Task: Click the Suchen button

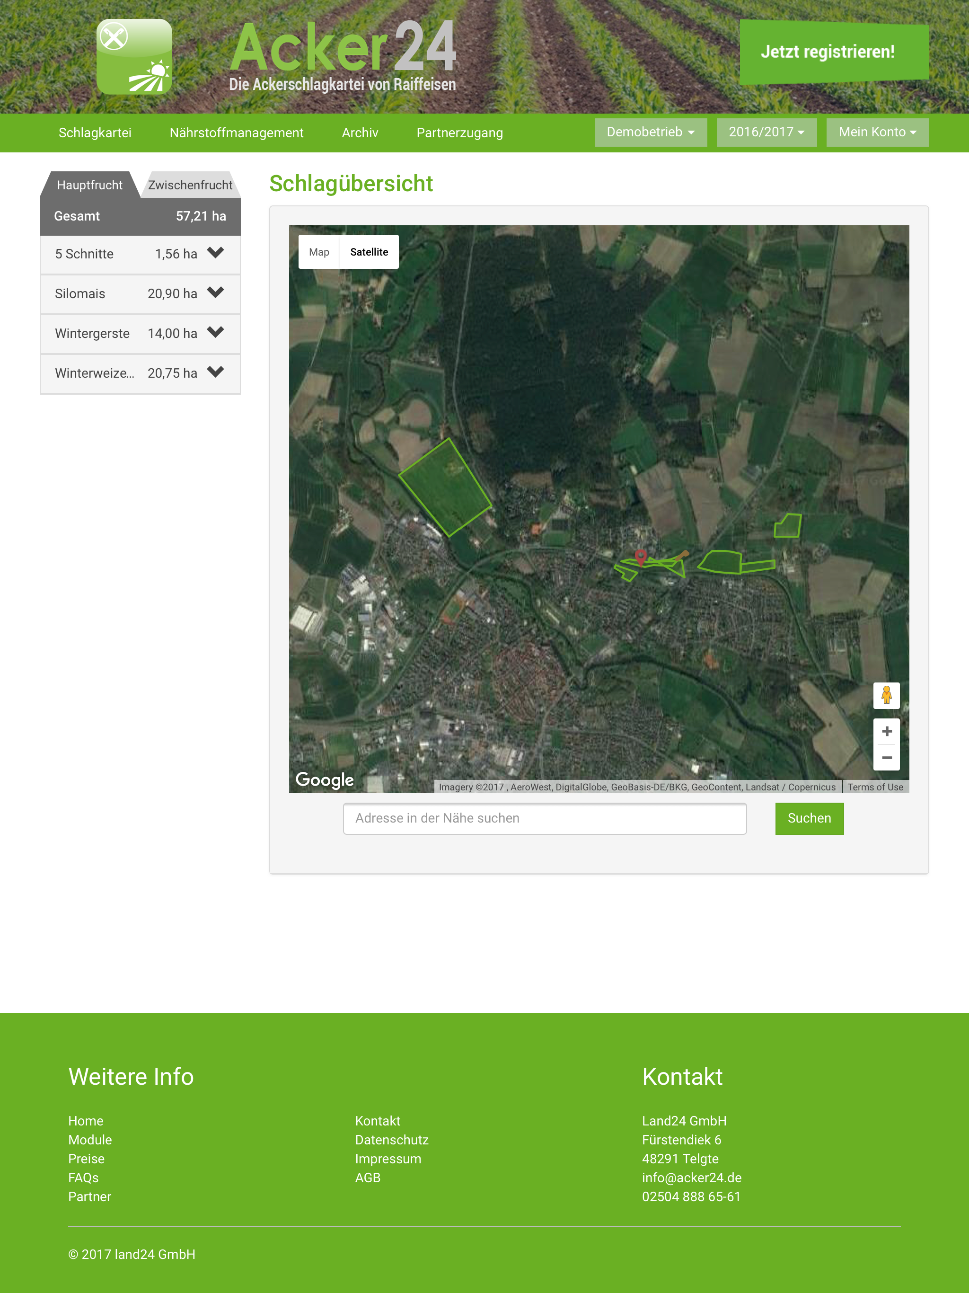Action: click(x=810, y=818)
